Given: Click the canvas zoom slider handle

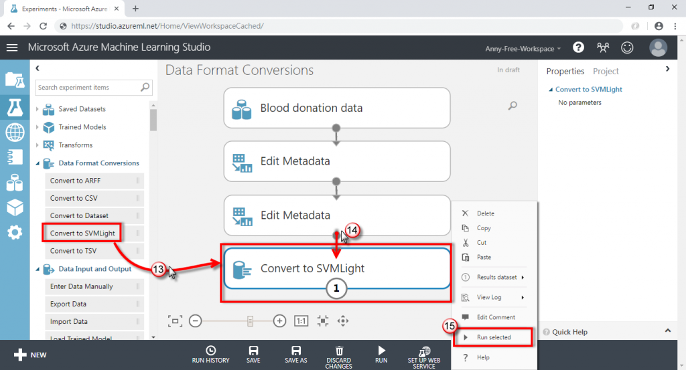Looking at the screenshot, I should tap(250, 321).
